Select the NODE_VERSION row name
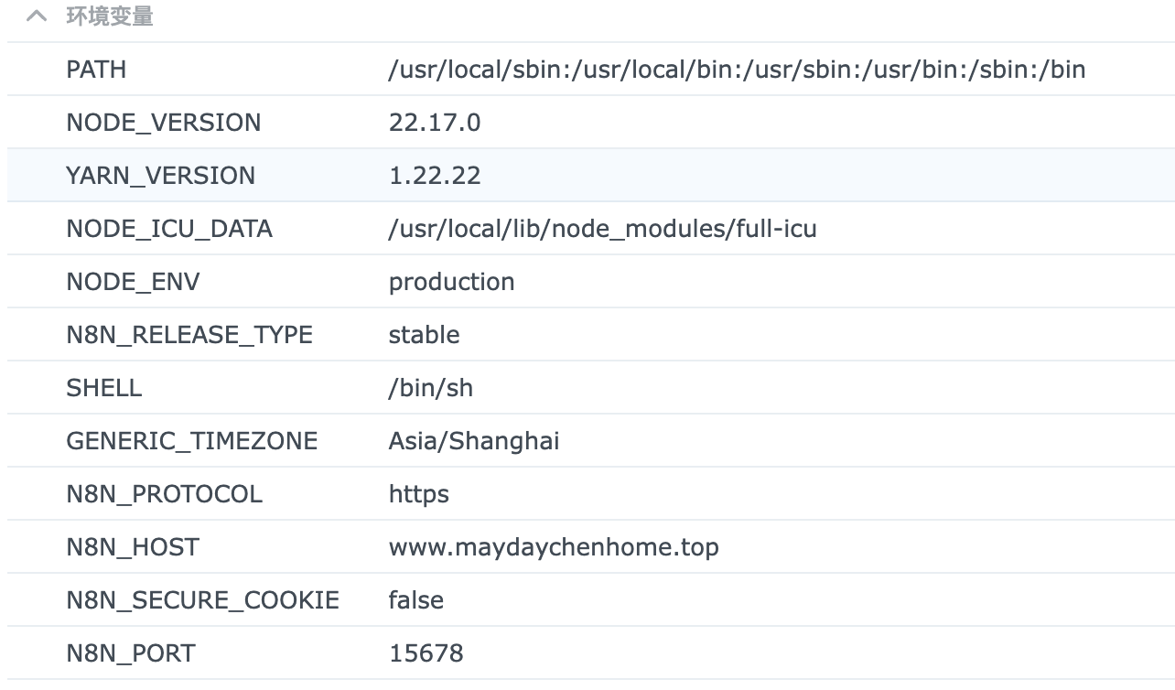The width and height of the screenshot is (1175, 690). coord(163,123)
